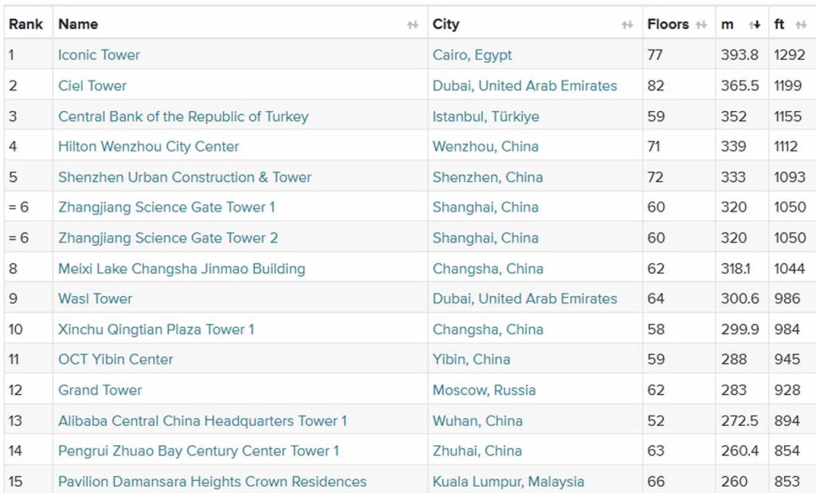Sort table by City column sort icon
This screenshot has height=493, width=816.
coord(627,25)
